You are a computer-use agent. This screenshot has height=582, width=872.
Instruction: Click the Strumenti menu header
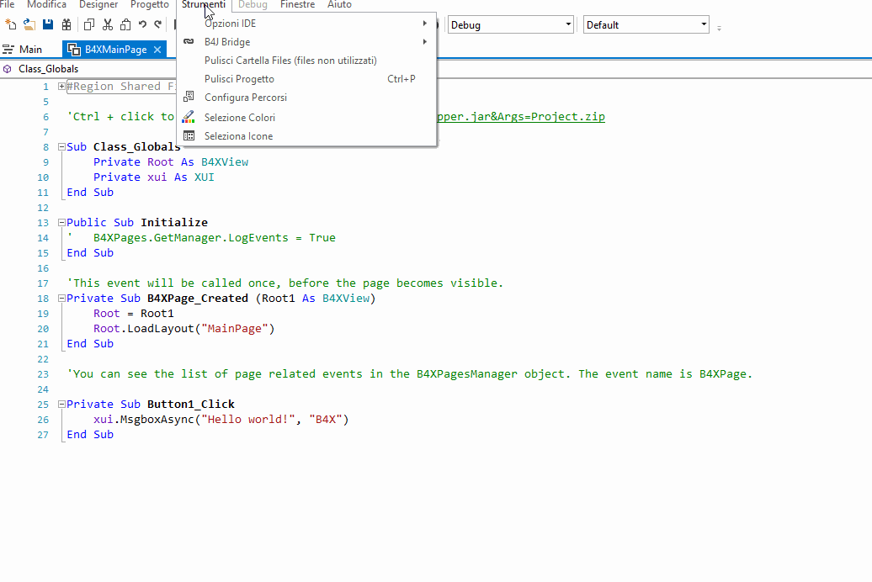[x=204, y=4]
